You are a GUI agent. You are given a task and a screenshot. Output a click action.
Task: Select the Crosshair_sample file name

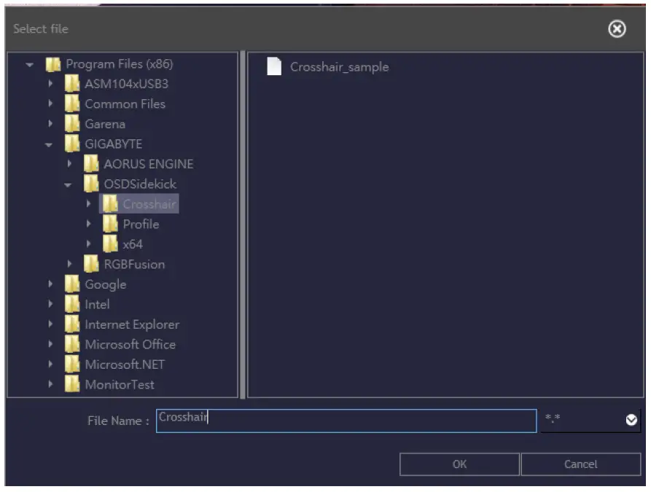tap(339, 67)
